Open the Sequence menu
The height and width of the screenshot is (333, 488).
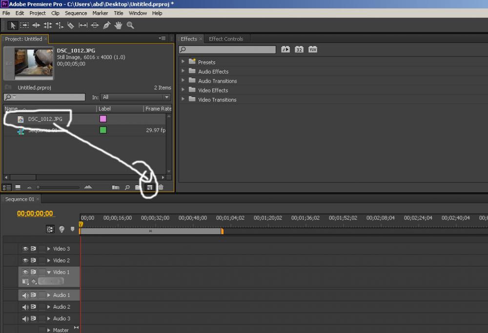click(x=76, y=13)
